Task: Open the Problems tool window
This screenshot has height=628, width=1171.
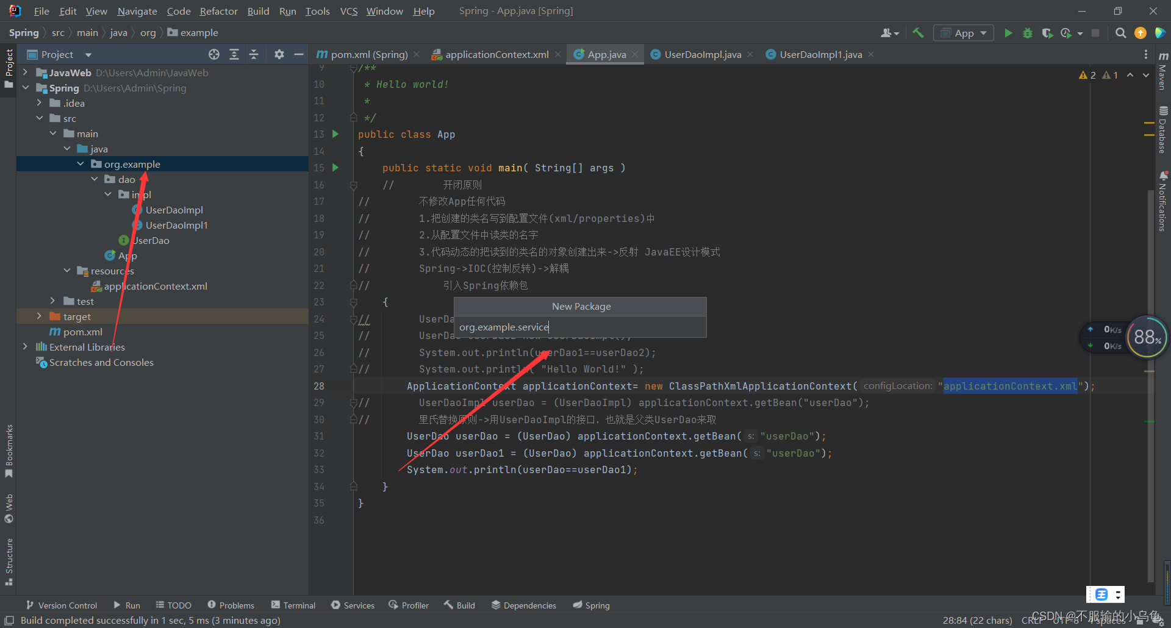Action: (231, 605)
